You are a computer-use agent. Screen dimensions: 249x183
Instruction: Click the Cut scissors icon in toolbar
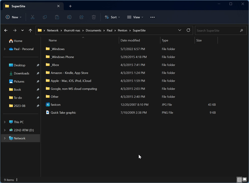coord(32,17)
